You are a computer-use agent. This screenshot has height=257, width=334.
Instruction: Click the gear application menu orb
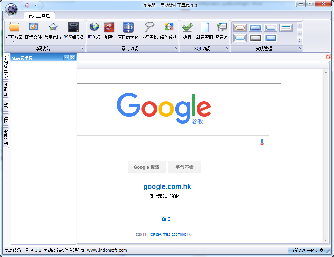(11, 10)
